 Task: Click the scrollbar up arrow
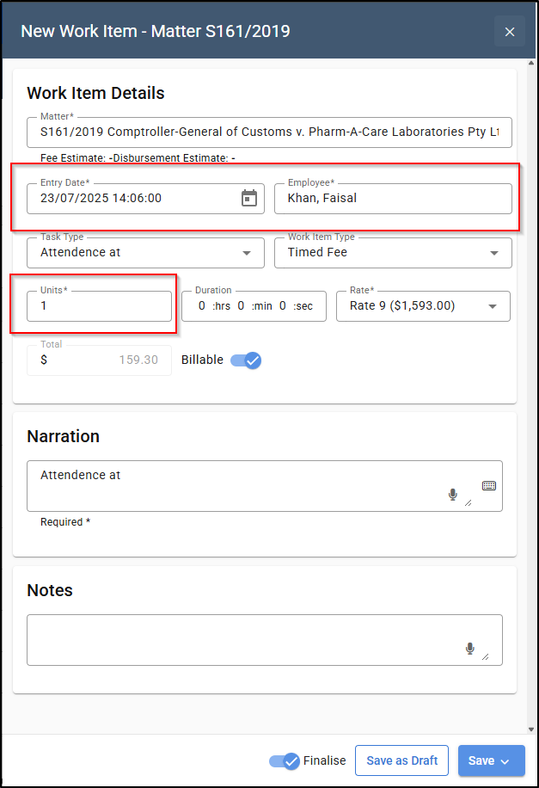tap(531, 64)
